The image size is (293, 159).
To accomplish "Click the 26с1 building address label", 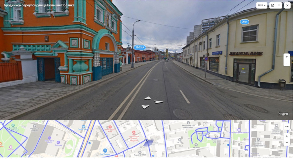I will coord(244,22).
